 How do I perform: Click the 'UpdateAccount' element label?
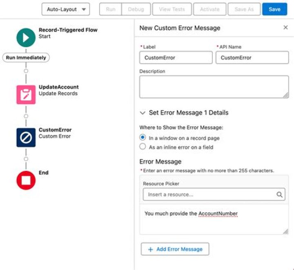(x=59, y=87)
